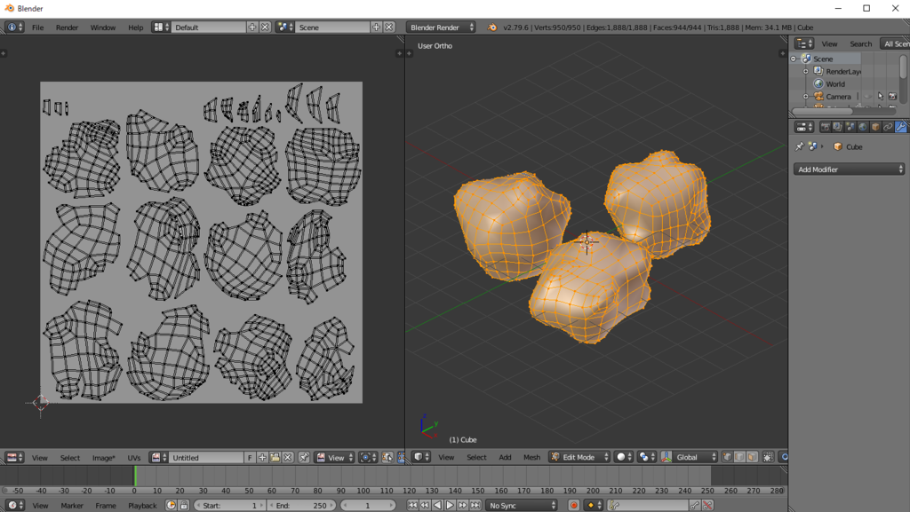The height and width of the screenshot is (512, 910).
Task: Create new image with plus icon
Action: (262, 458)
